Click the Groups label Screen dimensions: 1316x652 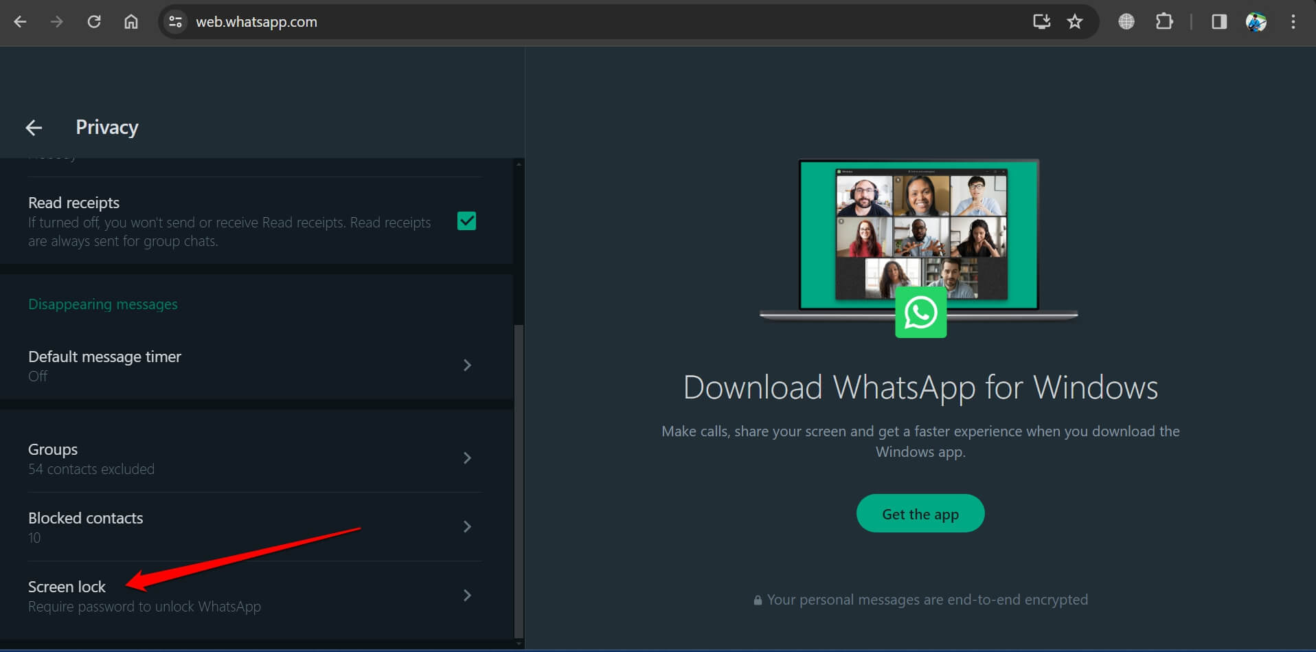point(53,449)
